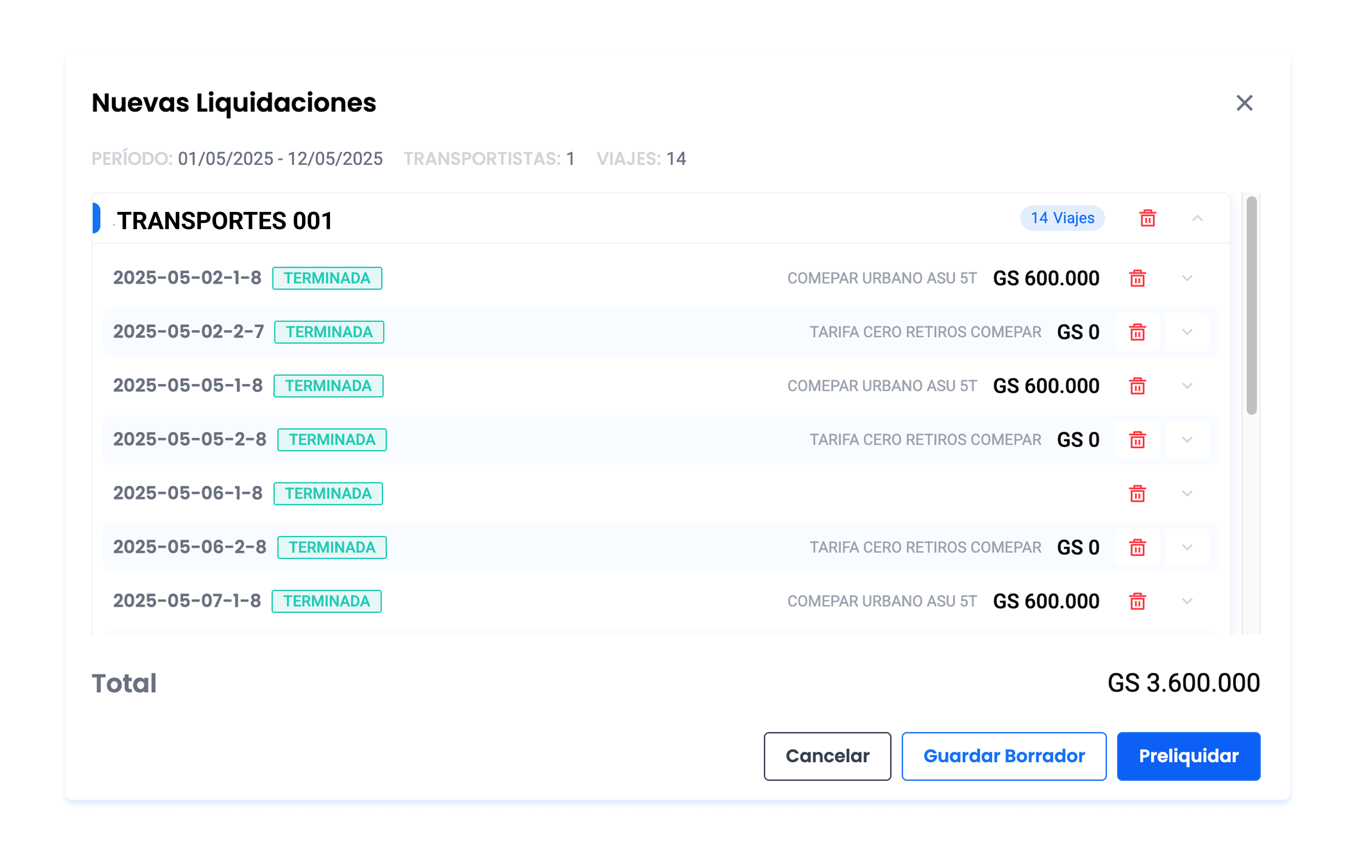Click trip ID 2025-05-02-1-8

(187, 278)
